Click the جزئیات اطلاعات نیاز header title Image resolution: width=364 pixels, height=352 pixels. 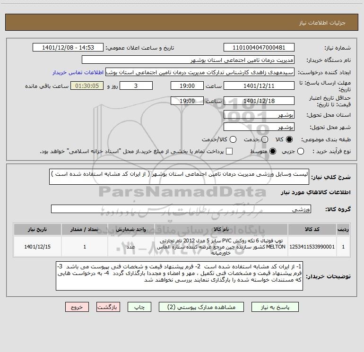tap(322, 23)
